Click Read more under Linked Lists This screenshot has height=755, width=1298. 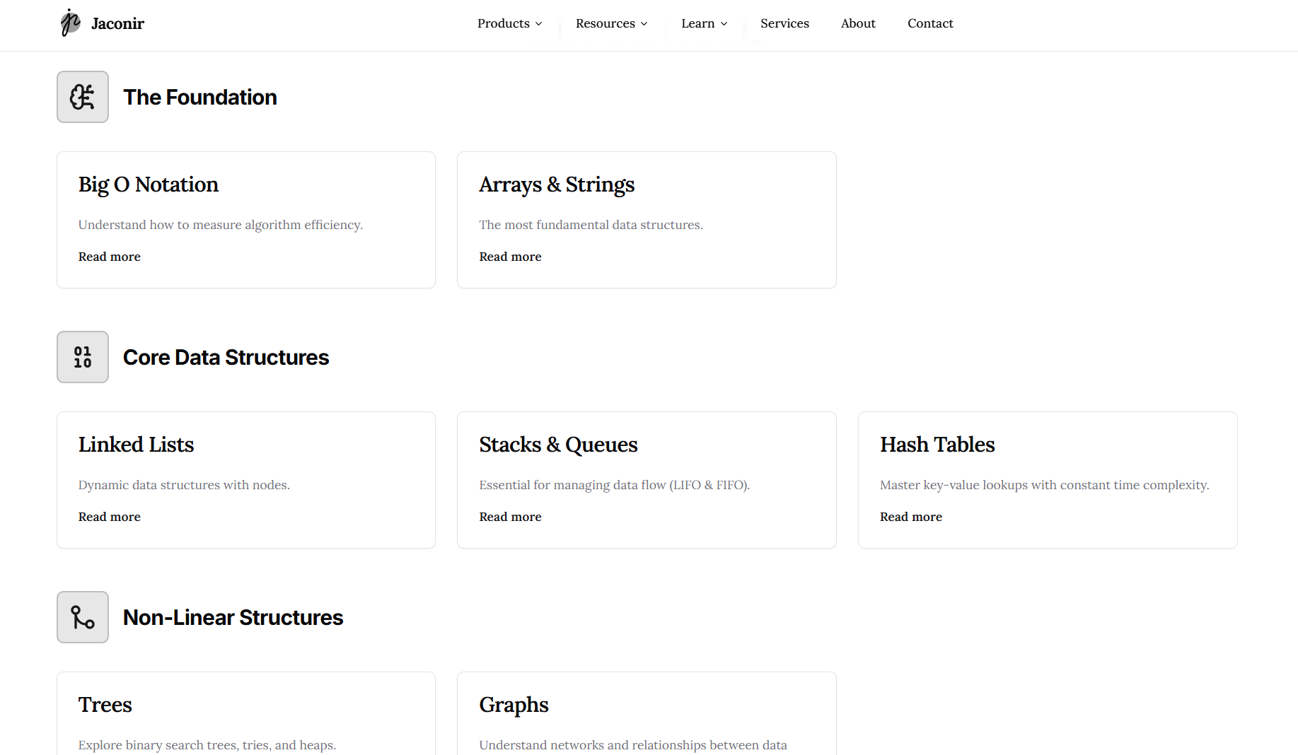109,517
